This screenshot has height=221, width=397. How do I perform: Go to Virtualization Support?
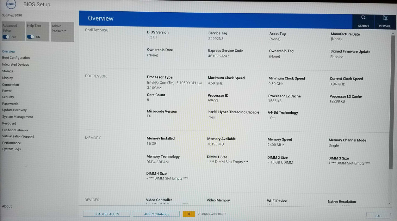pyautogui.click(x=18, y=136)
